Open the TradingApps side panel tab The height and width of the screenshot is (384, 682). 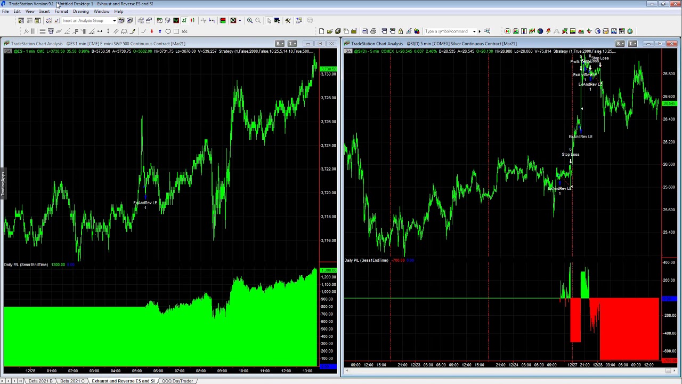pyautogui.click(x=3, y=183)
